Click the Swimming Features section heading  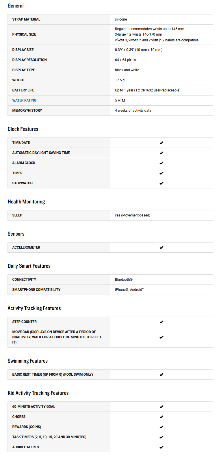pyautogui.click(x=28, y=361)
